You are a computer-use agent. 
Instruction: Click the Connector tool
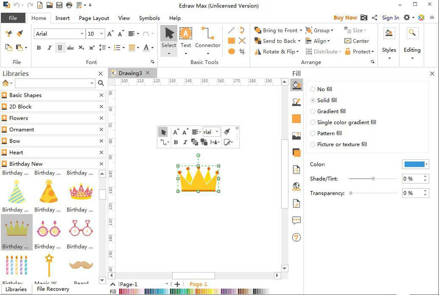click(208, 38)
